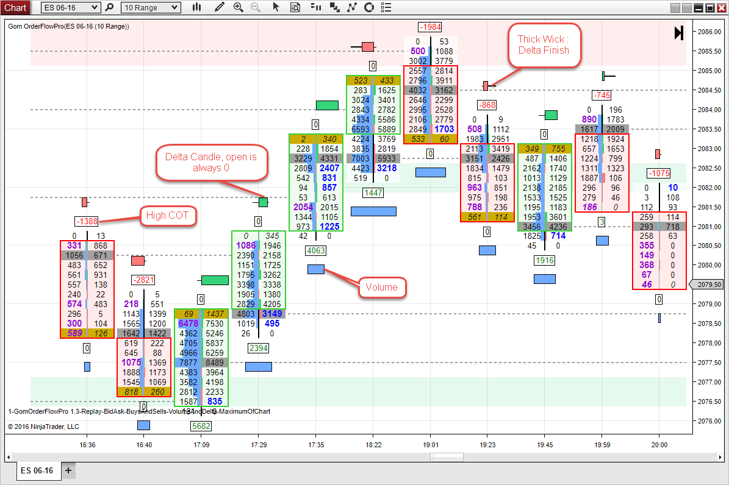Expand the 10 Range interval selector
Image resolution: width=729 pixels, height=485 pixels.
click(151, 7)
